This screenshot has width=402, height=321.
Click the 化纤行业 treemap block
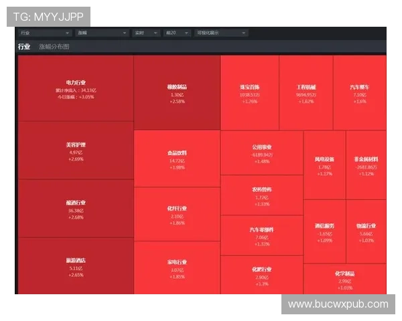177,214
